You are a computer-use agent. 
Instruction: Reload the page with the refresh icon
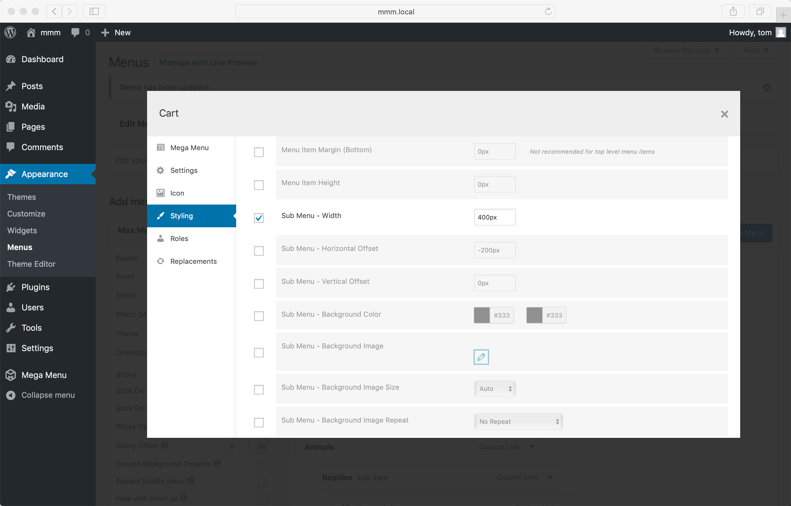click(548, 11)
